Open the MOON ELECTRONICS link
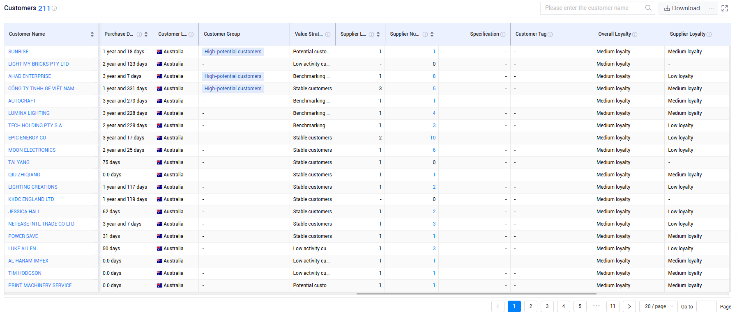This screenshot has height=315, width=737. (x=32, y=150)
